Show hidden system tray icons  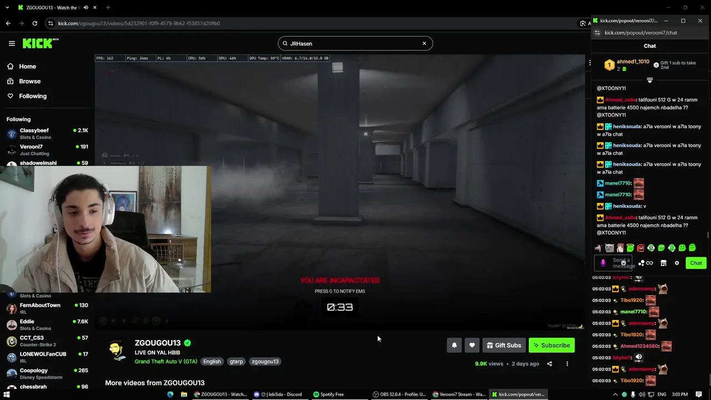point(615,394)
